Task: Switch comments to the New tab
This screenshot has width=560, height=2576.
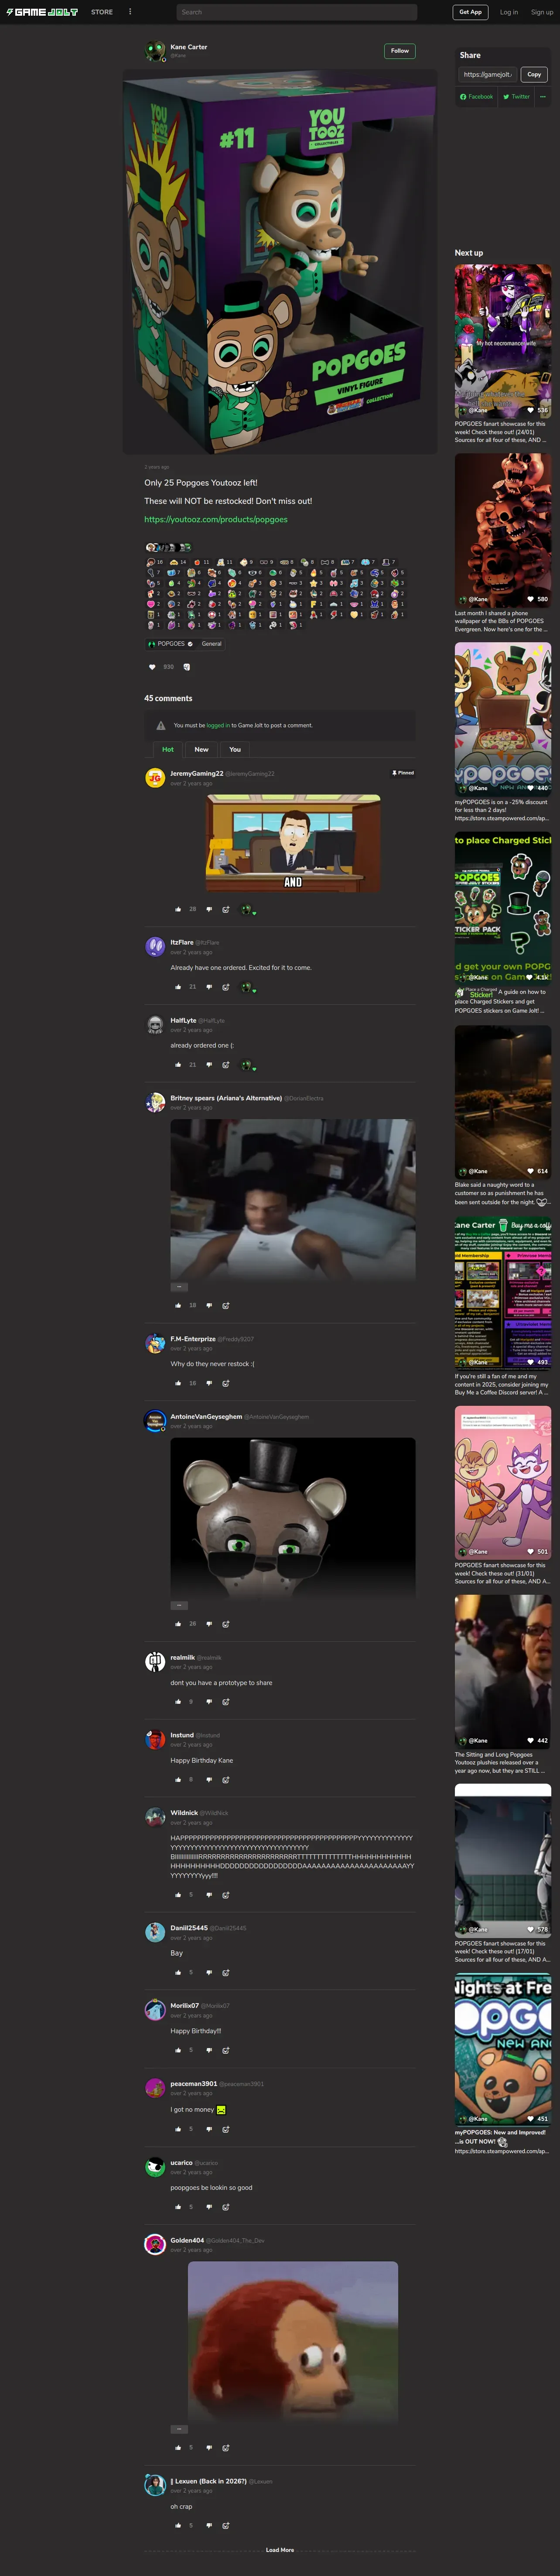Action: (201, 749)
